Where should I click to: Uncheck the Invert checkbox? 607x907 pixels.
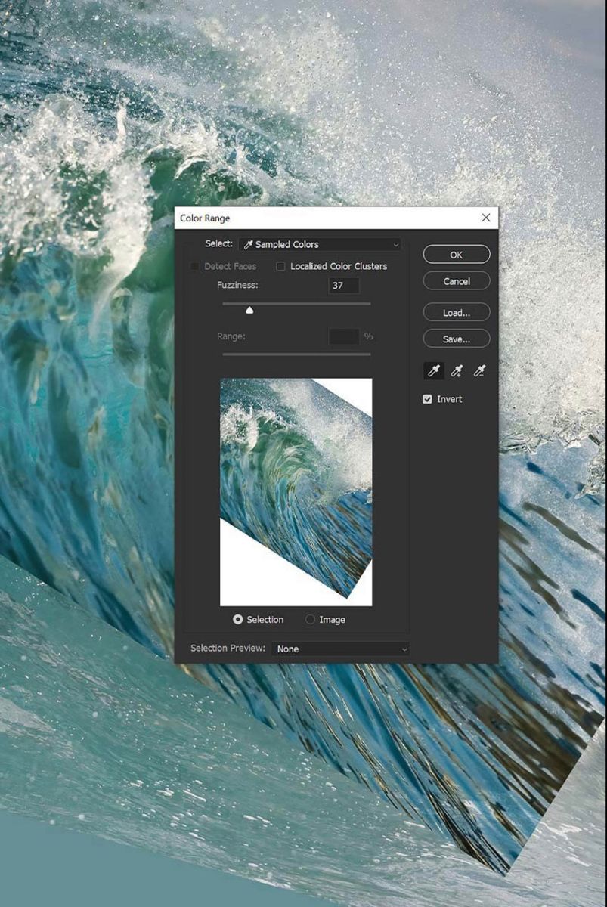(427, 399)
